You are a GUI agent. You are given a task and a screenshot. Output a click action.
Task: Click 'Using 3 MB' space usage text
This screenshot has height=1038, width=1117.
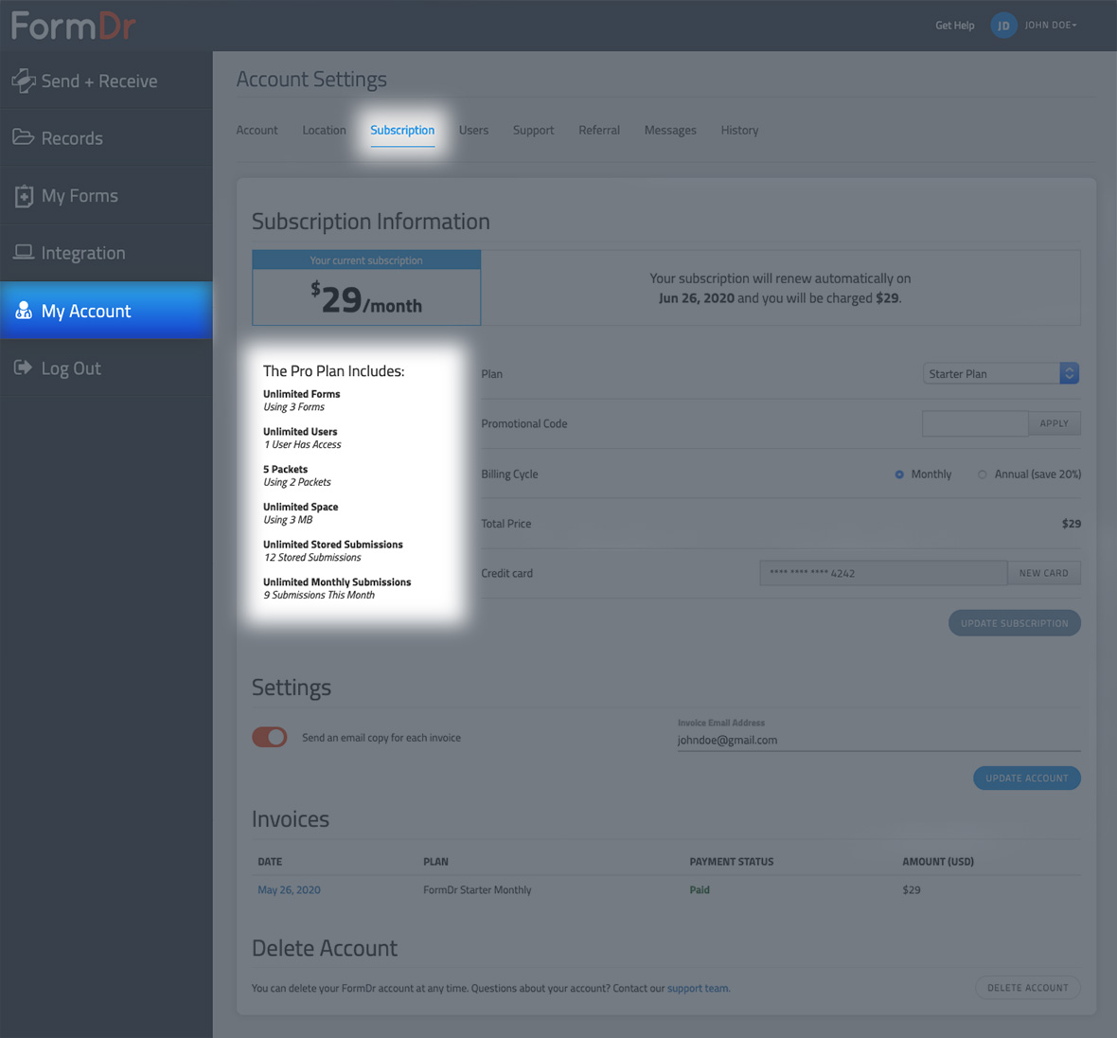[x=288, y=520]
